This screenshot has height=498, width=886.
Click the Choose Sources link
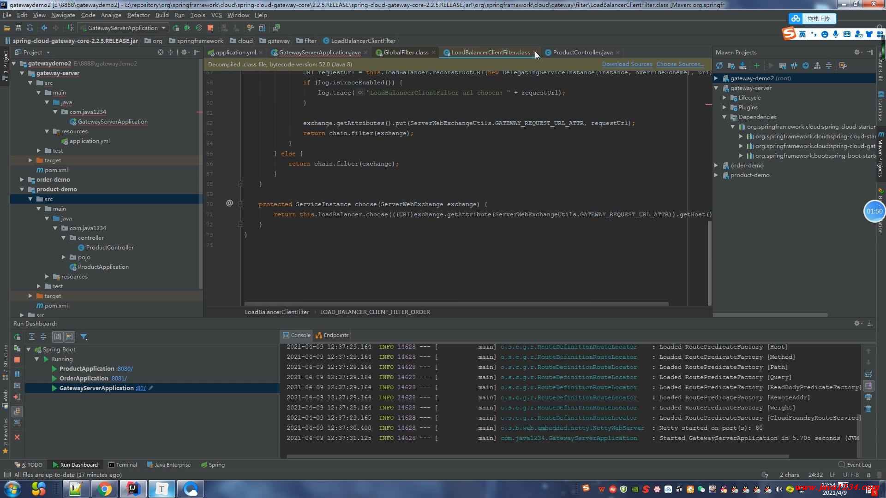[680, 64]
